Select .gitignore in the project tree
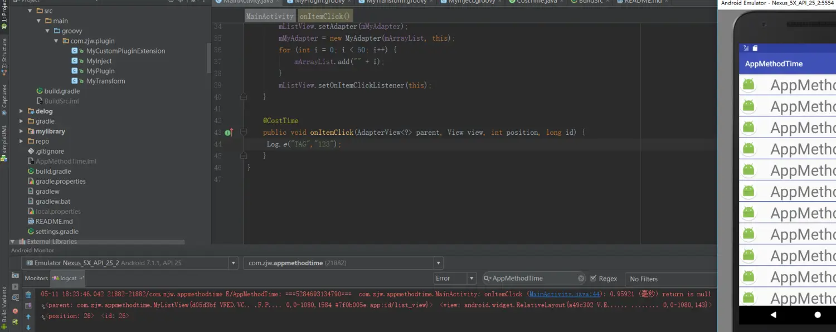Viewport: 836px width, 332px height. [50, 151]
